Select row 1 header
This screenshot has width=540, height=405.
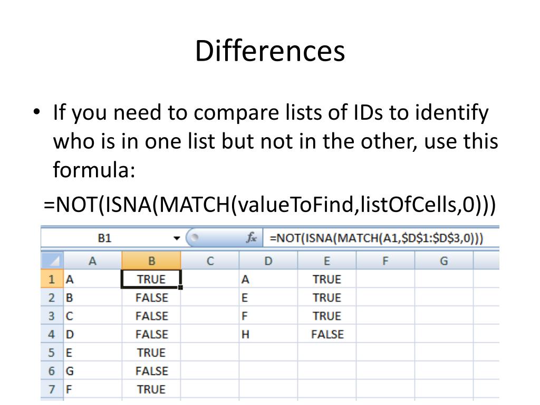[52, 278]
